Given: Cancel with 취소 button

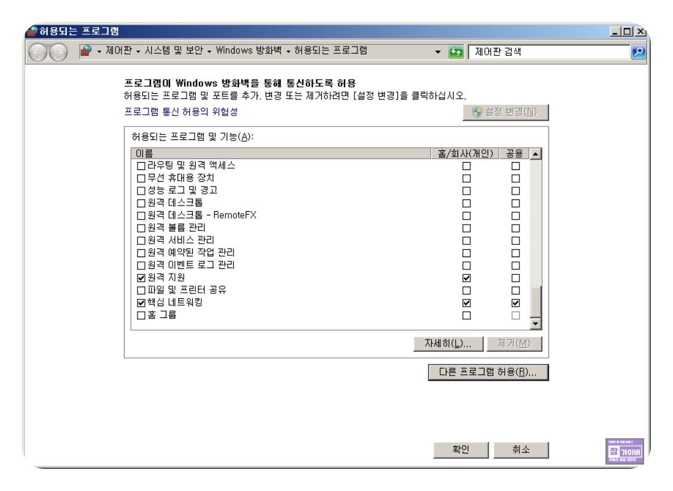Looking at the screenshot, I should [521, 450].
